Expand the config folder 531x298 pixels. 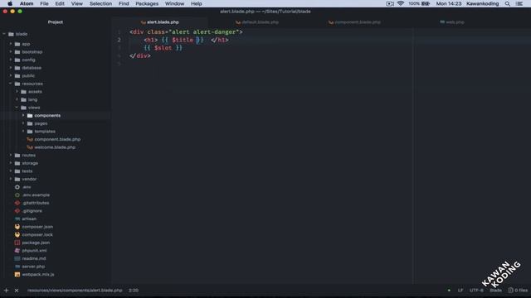coord(11,60)
